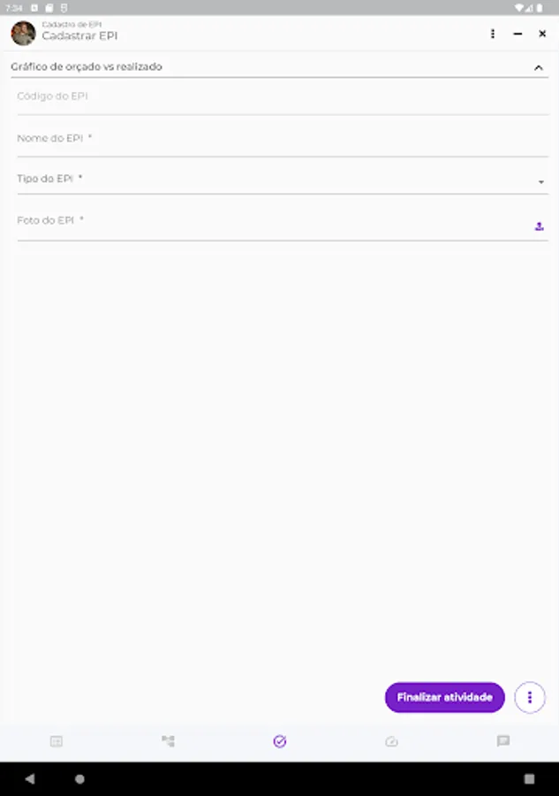The width and height of the screenshot is (559, 796).
Task: Open the dashboard tab in bottom bar
Action: pos(57,741)
